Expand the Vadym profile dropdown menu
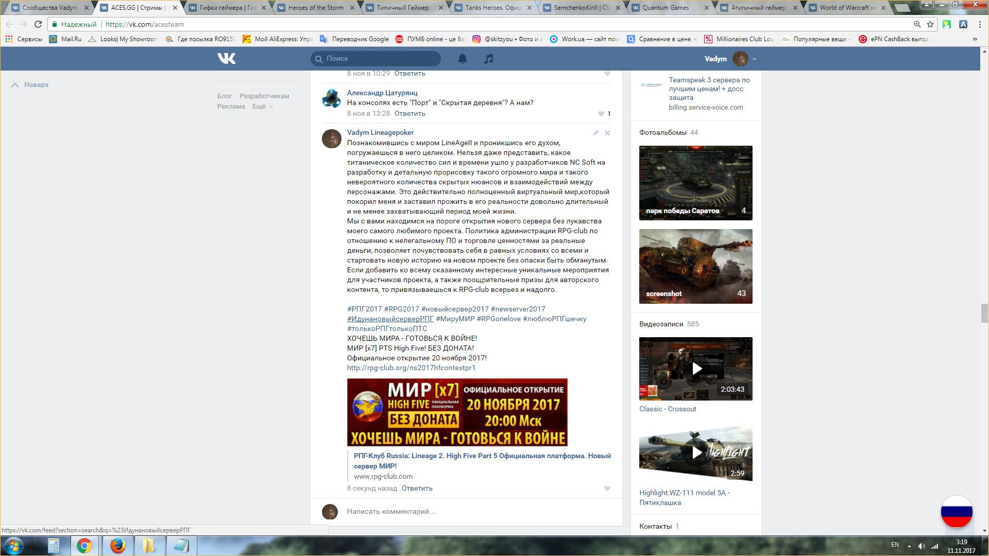This screenshot has width=989, height=556. (x=754, y=59)
